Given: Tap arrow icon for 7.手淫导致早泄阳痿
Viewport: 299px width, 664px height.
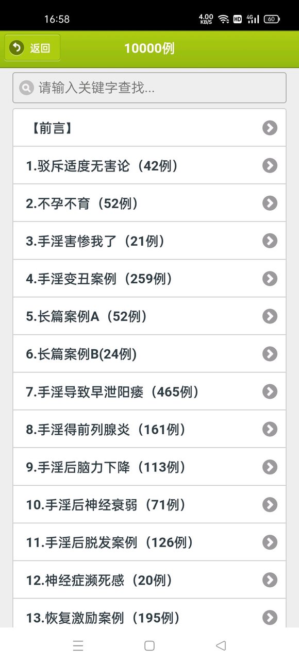Looking at the screenshot, I should point(270,391).
